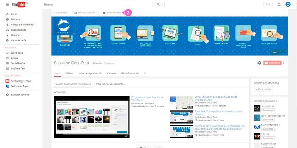
Task: Click the andro4all channel avatar
Action: point(257,108)
